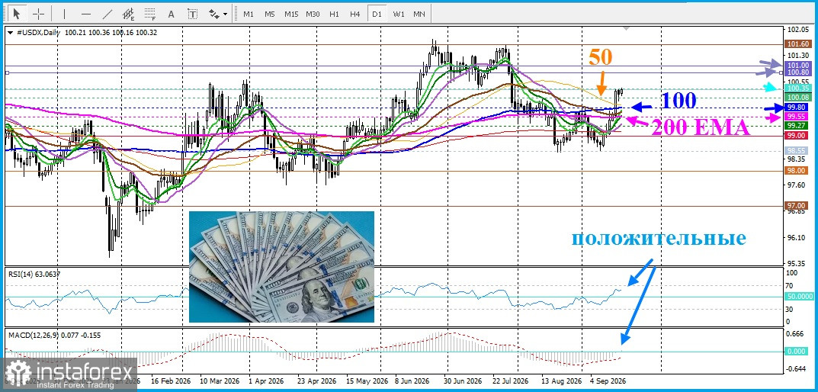Switch chart to M1 timeframe
This screenshot has height=392, width=818.
(x=249, y=14)
